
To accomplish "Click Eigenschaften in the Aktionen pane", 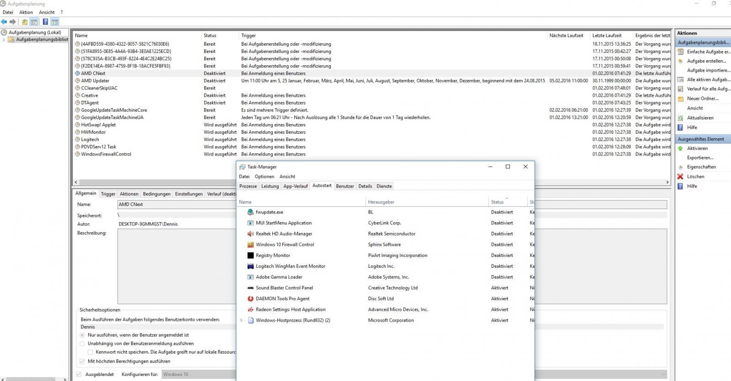I will [701, 167].
